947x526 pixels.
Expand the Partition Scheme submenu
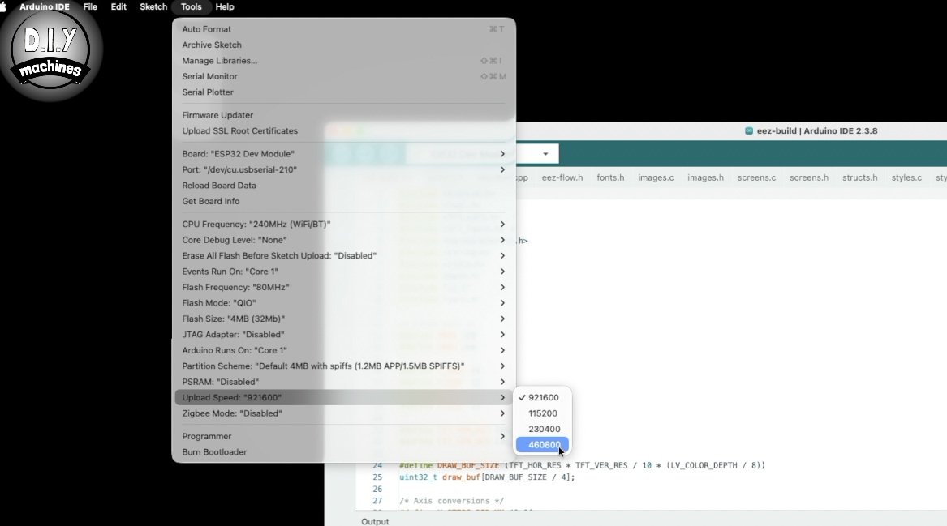coord(343,366)
